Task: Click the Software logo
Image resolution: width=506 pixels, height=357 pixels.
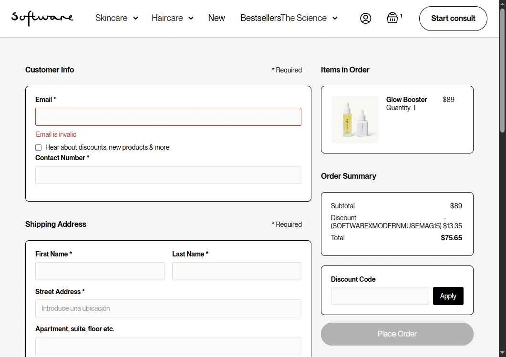Action: (42, 18)
